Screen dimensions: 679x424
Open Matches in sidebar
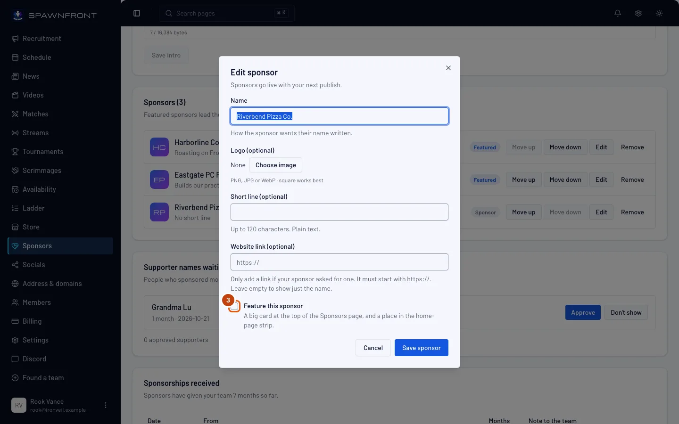tap(60, 114)
